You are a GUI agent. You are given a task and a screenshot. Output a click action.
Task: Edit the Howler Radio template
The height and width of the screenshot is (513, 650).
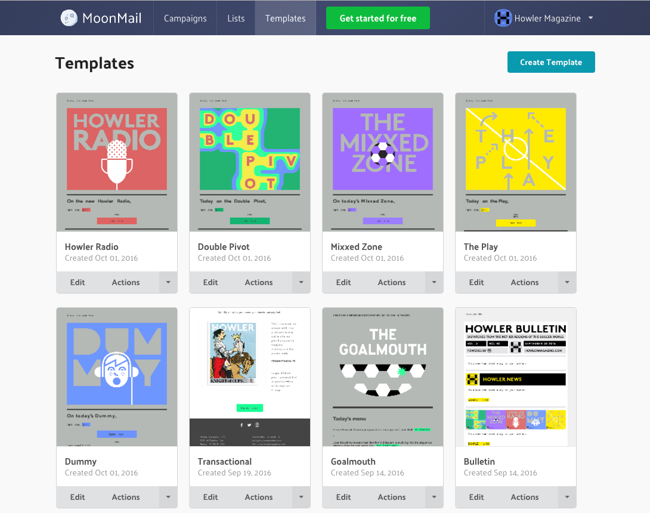coord(78,282)
